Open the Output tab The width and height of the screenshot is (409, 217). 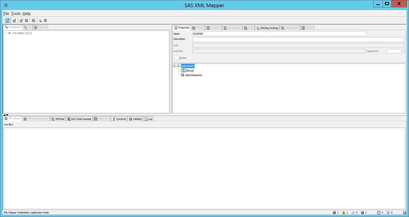(307, 28)
